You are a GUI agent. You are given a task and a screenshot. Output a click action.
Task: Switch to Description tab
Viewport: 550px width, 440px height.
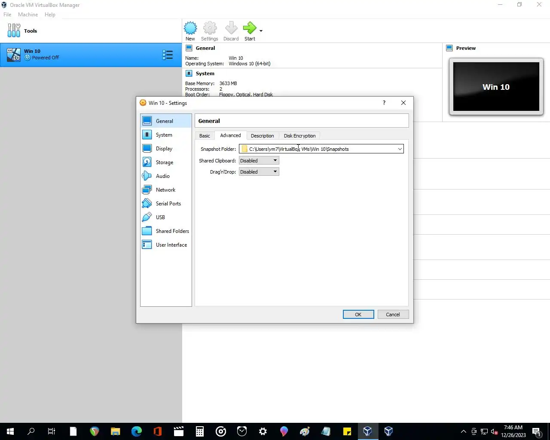click(x=262, y=136)
